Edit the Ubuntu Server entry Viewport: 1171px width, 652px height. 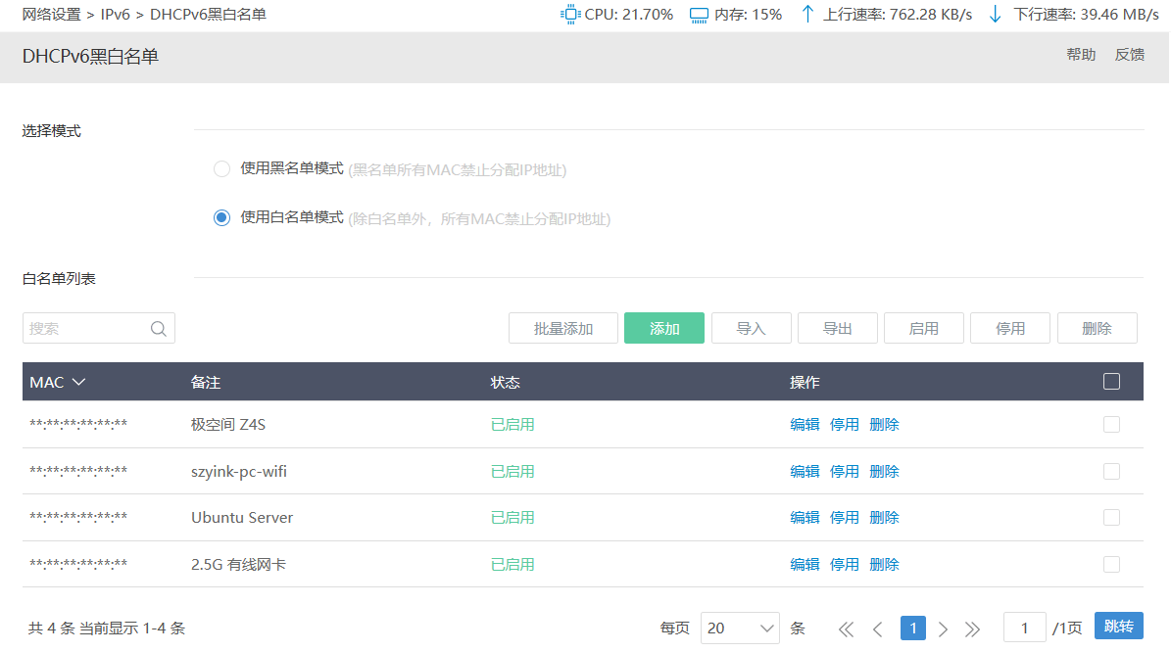point(805,518)
